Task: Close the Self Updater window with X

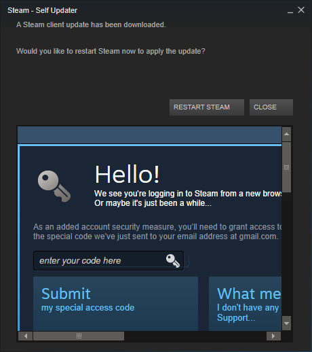Action: pos(301,10)
